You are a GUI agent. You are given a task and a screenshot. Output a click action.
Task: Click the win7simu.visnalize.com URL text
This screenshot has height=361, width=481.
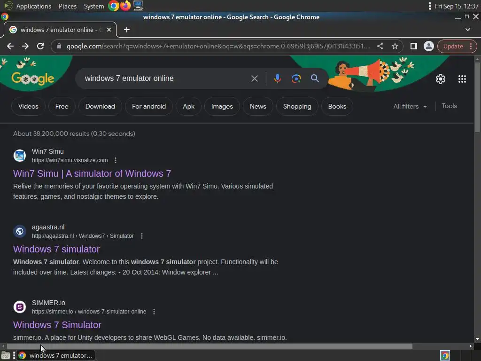(x=70, y=160)
